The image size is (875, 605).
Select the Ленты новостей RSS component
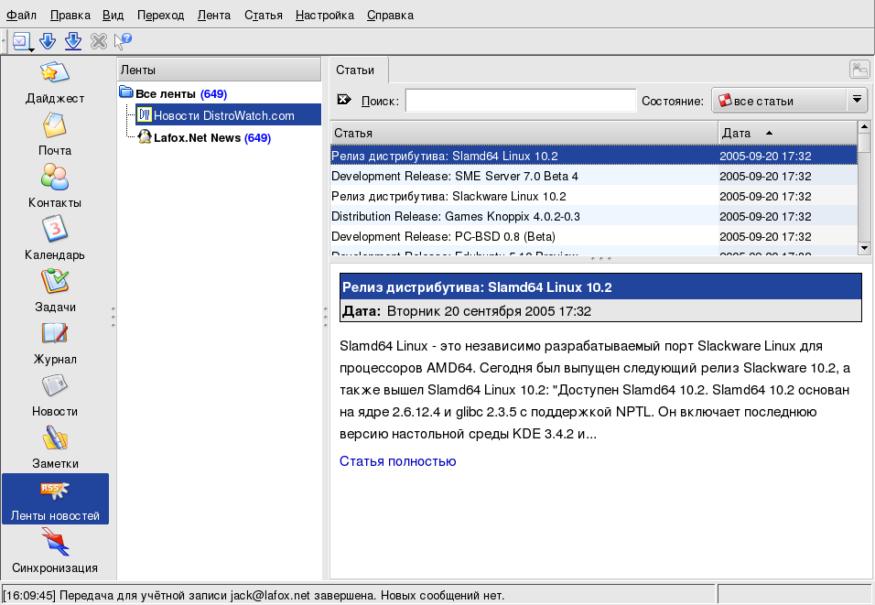55,499
